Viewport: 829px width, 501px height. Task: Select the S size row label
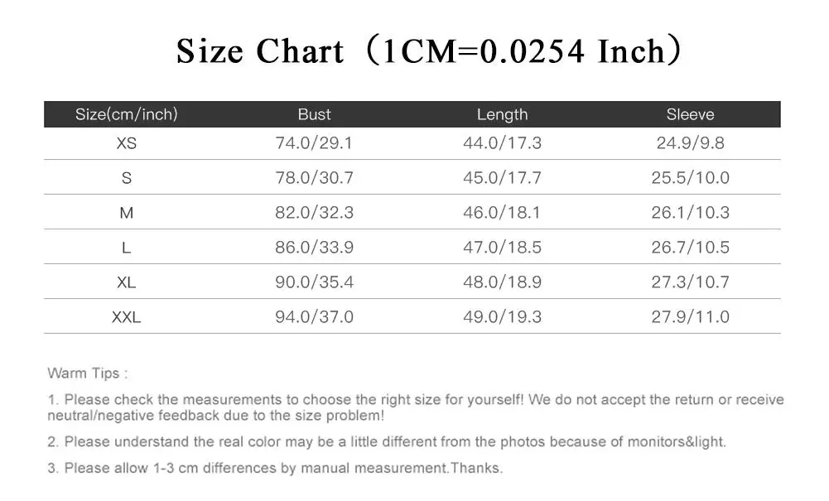tap(127, 178)
